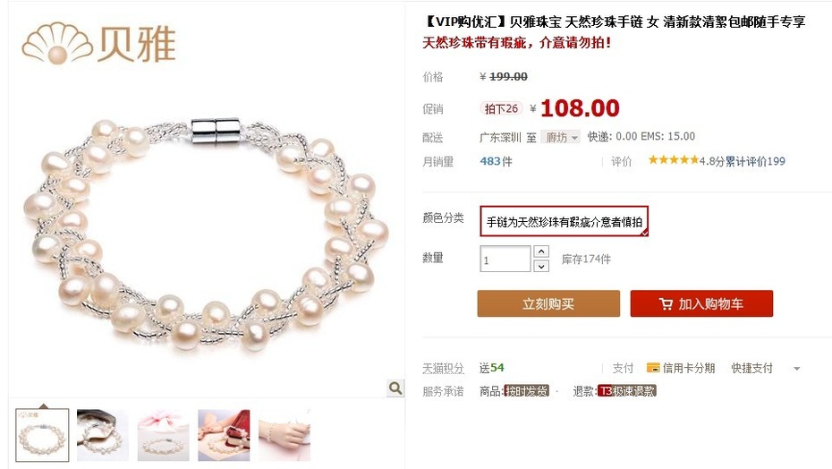The image size is (832, 469).
Task: Click the magnifier zoom icon on product image
Action: coord(395,388)
